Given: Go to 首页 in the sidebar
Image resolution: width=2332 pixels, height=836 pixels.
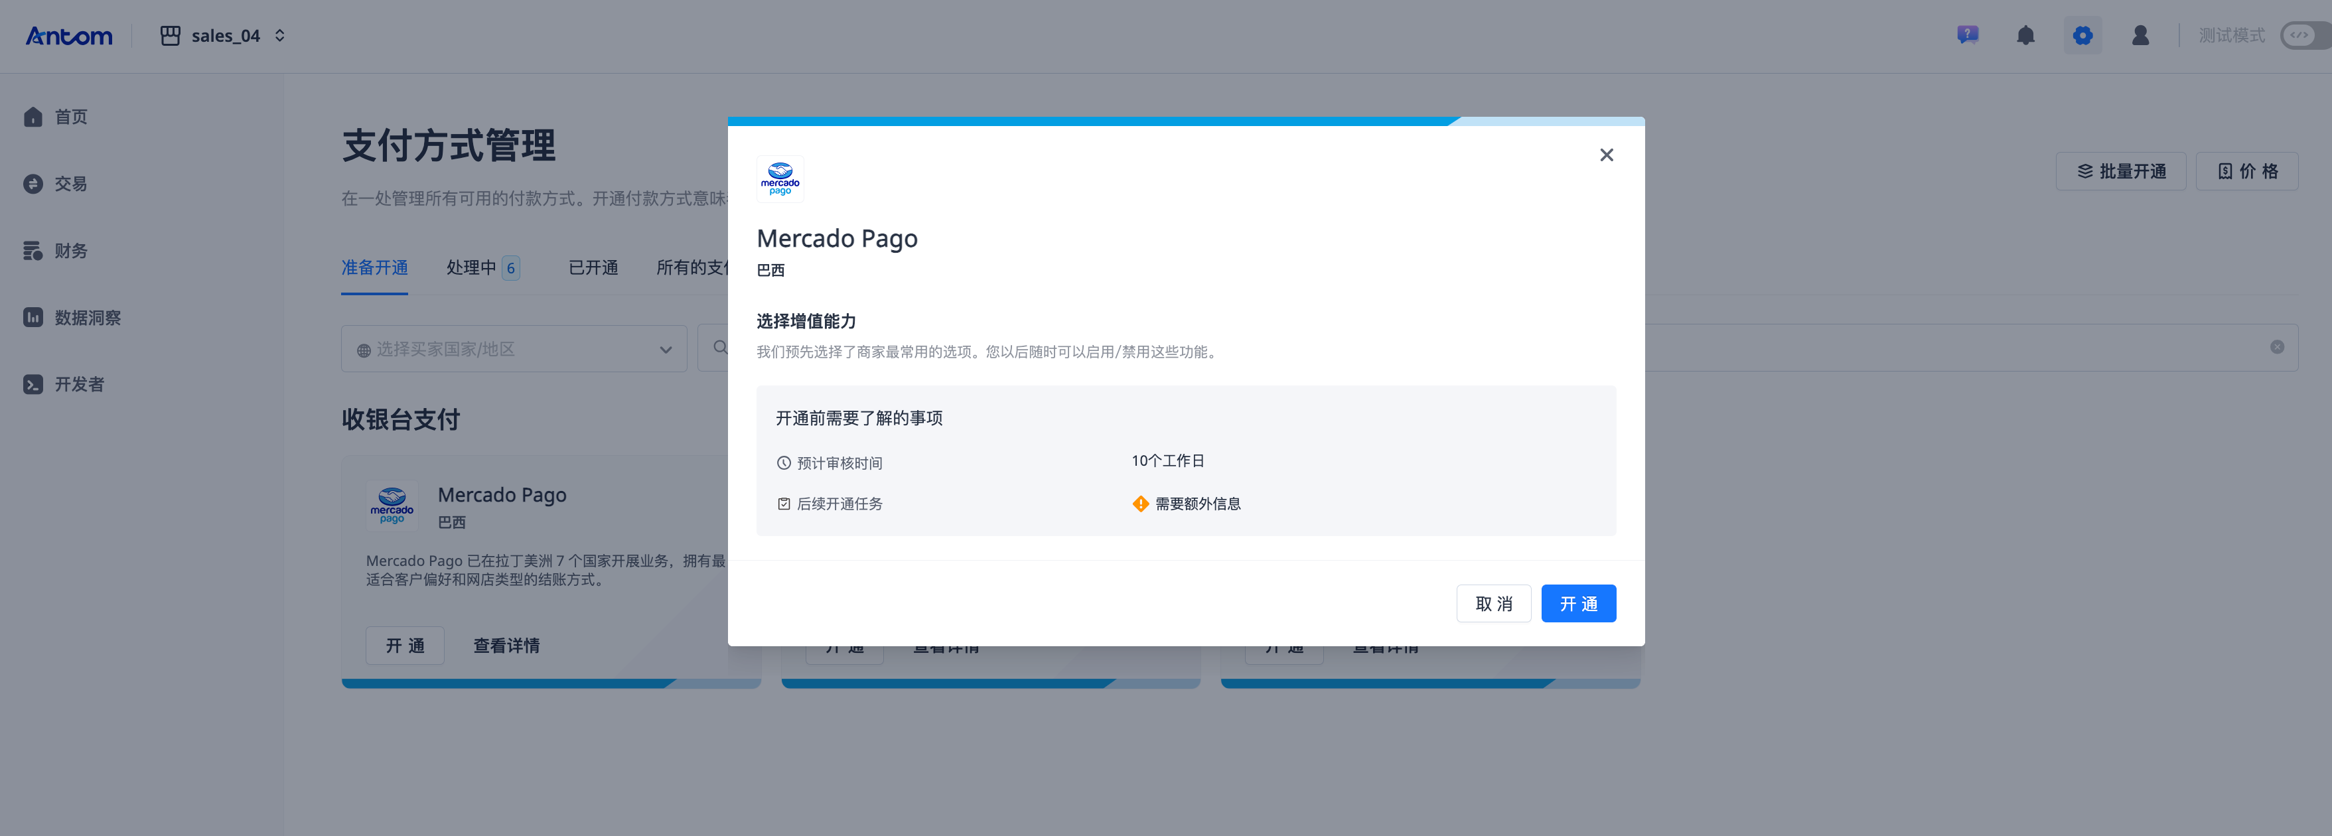Looking at the screenshot, I should click(x=72, y=117).
